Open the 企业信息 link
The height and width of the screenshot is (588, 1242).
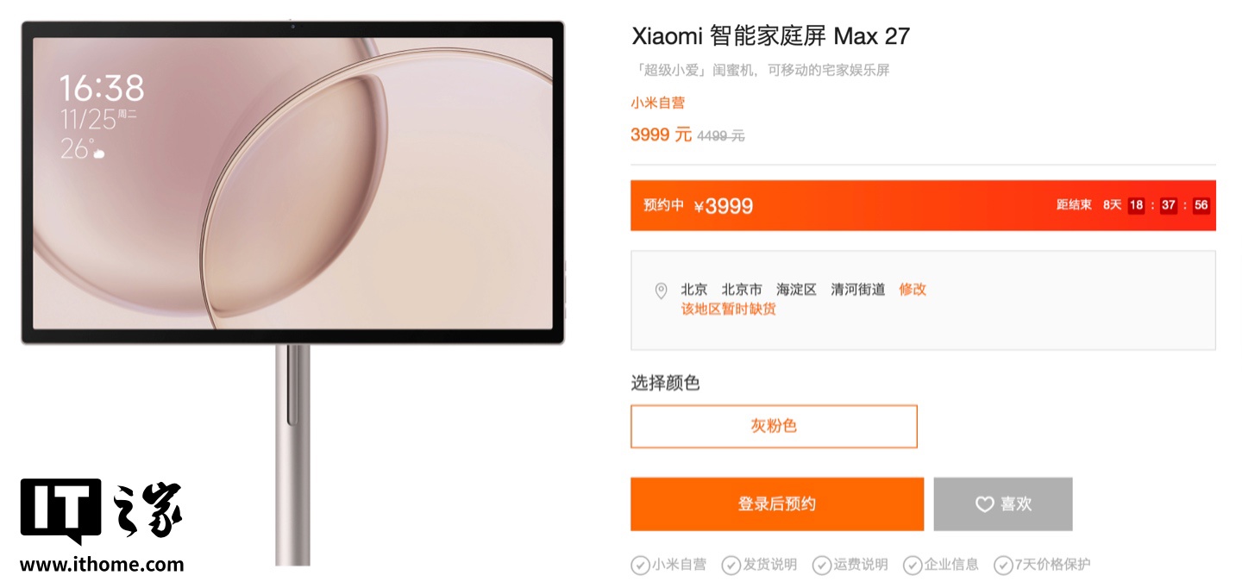point(951,565)
